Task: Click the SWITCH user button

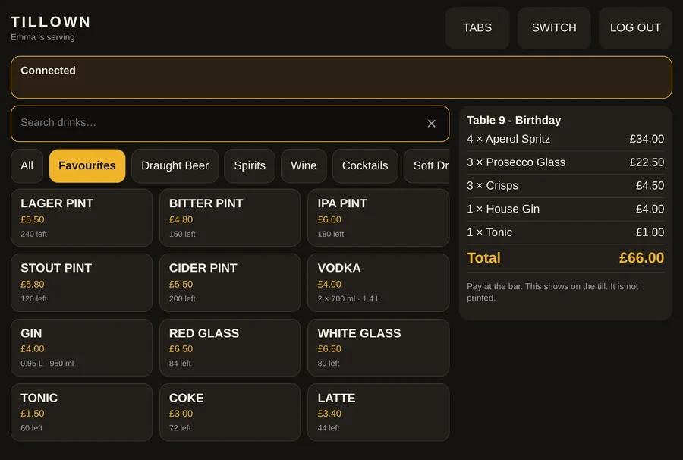Action: [554, 28]
